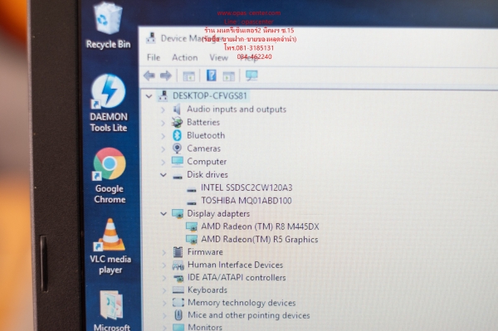
Task: Expand Memory technology devices category
Action: 164,303
